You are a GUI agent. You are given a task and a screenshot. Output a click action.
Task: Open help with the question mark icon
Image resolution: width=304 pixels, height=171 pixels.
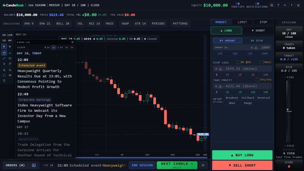[x=291, y=5]
